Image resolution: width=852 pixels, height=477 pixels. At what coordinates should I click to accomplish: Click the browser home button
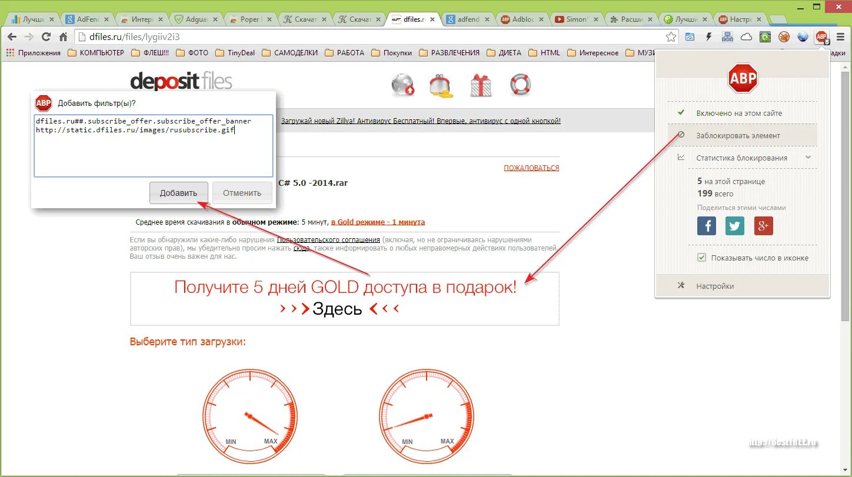64,37
